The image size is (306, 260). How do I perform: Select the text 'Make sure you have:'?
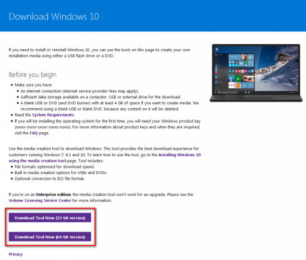point(33,85)
